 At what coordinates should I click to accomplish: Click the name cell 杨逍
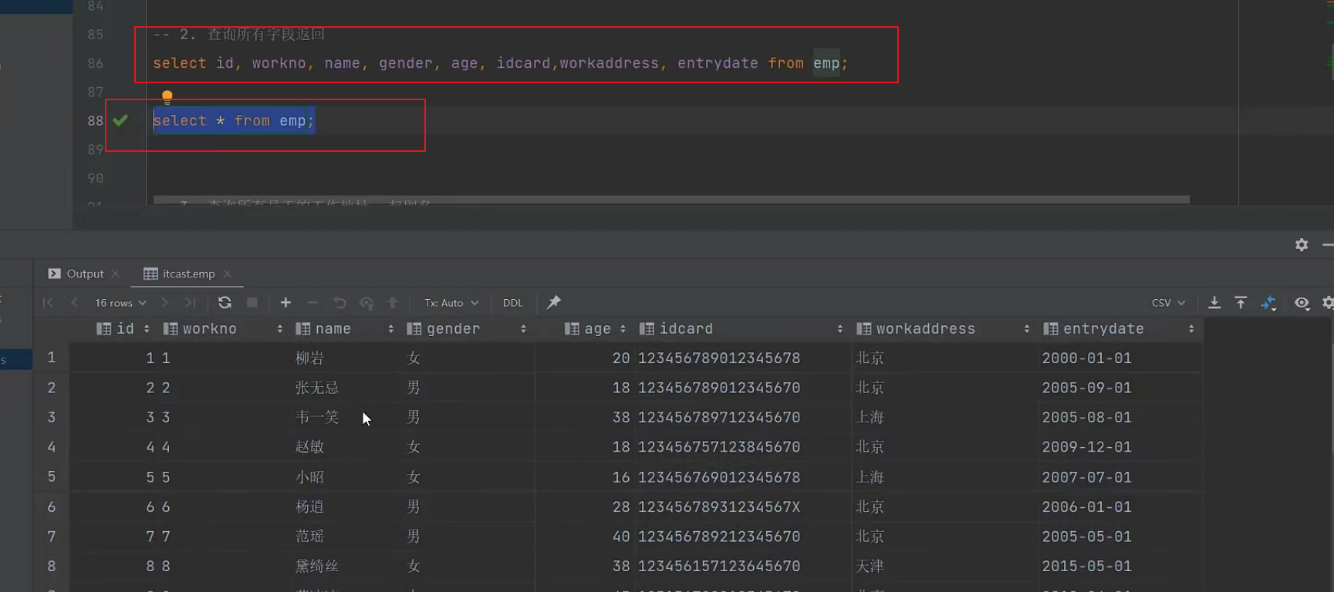click(x=310, y=507)
